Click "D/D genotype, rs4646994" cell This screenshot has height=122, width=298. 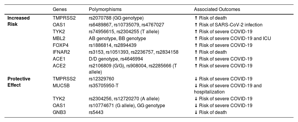(114, 59)
